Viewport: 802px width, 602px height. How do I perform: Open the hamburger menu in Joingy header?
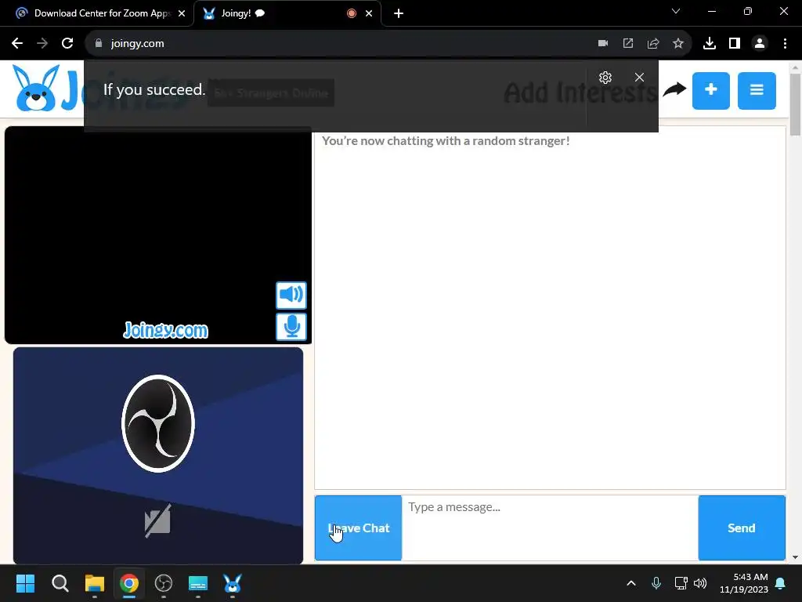757,91
